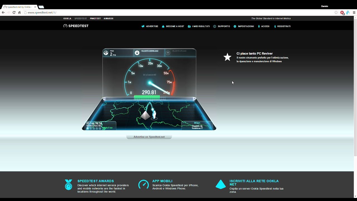The width and height of the screenshot is (357, 201).
Task: Click the megaphone icon beside Advertise
Action: 143,26
